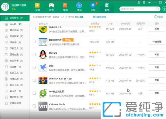This screenshot has height=119, width=166.
Task: Tick the QQ邮件组件 checkbox
Action: point(34,42)
